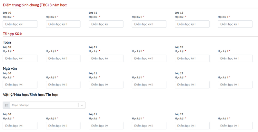The width and height of the screenshot is (258, 132).
Task: Click Lớp 12 label under Ngữ văn
Action: pos(179,73)
